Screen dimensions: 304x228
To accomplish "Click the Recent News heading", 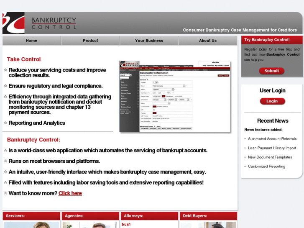I will point(273,121).
